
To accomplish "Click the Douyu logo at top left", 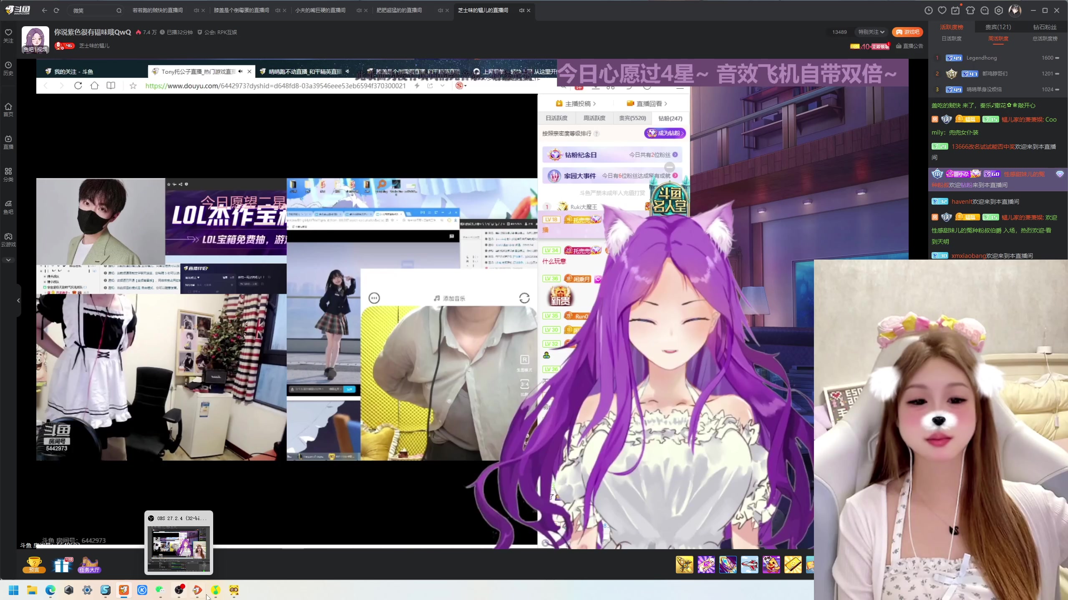I will point(18,10).
